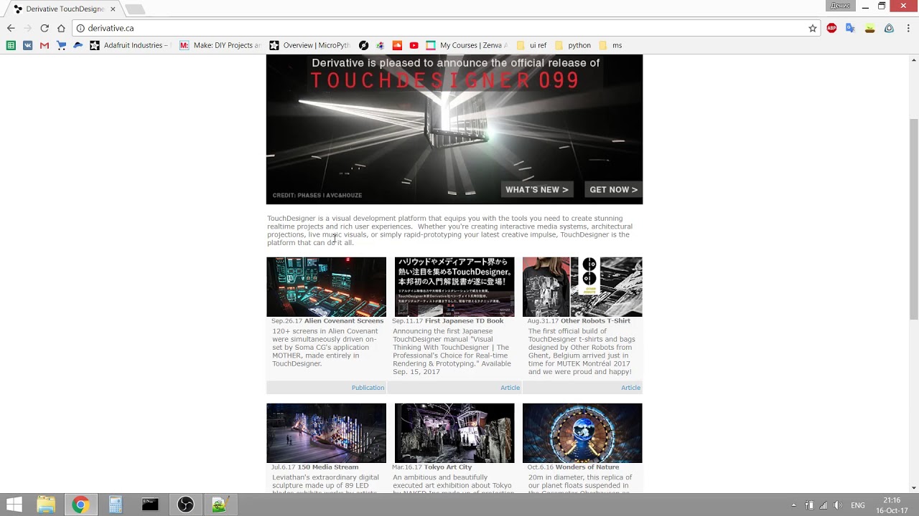Open the Overview MicroPython bookmark
Viewport: 919px width, 516px height.
pyautogui.click(x=309, y=45)
